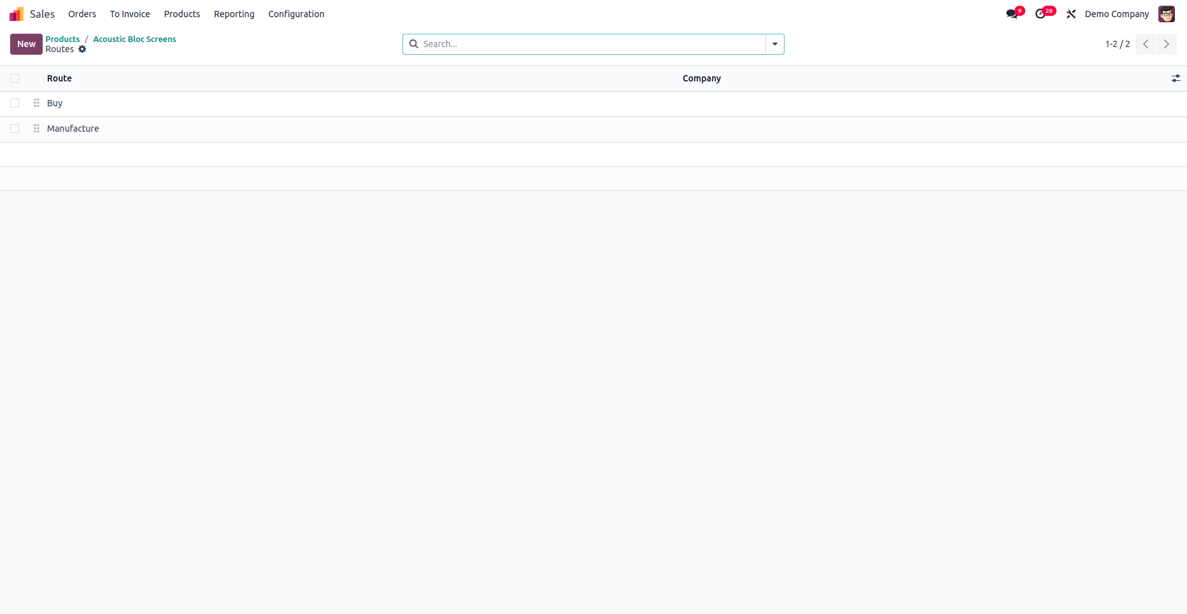
Task: Open the Buy route row
Action: pos(593,104)
